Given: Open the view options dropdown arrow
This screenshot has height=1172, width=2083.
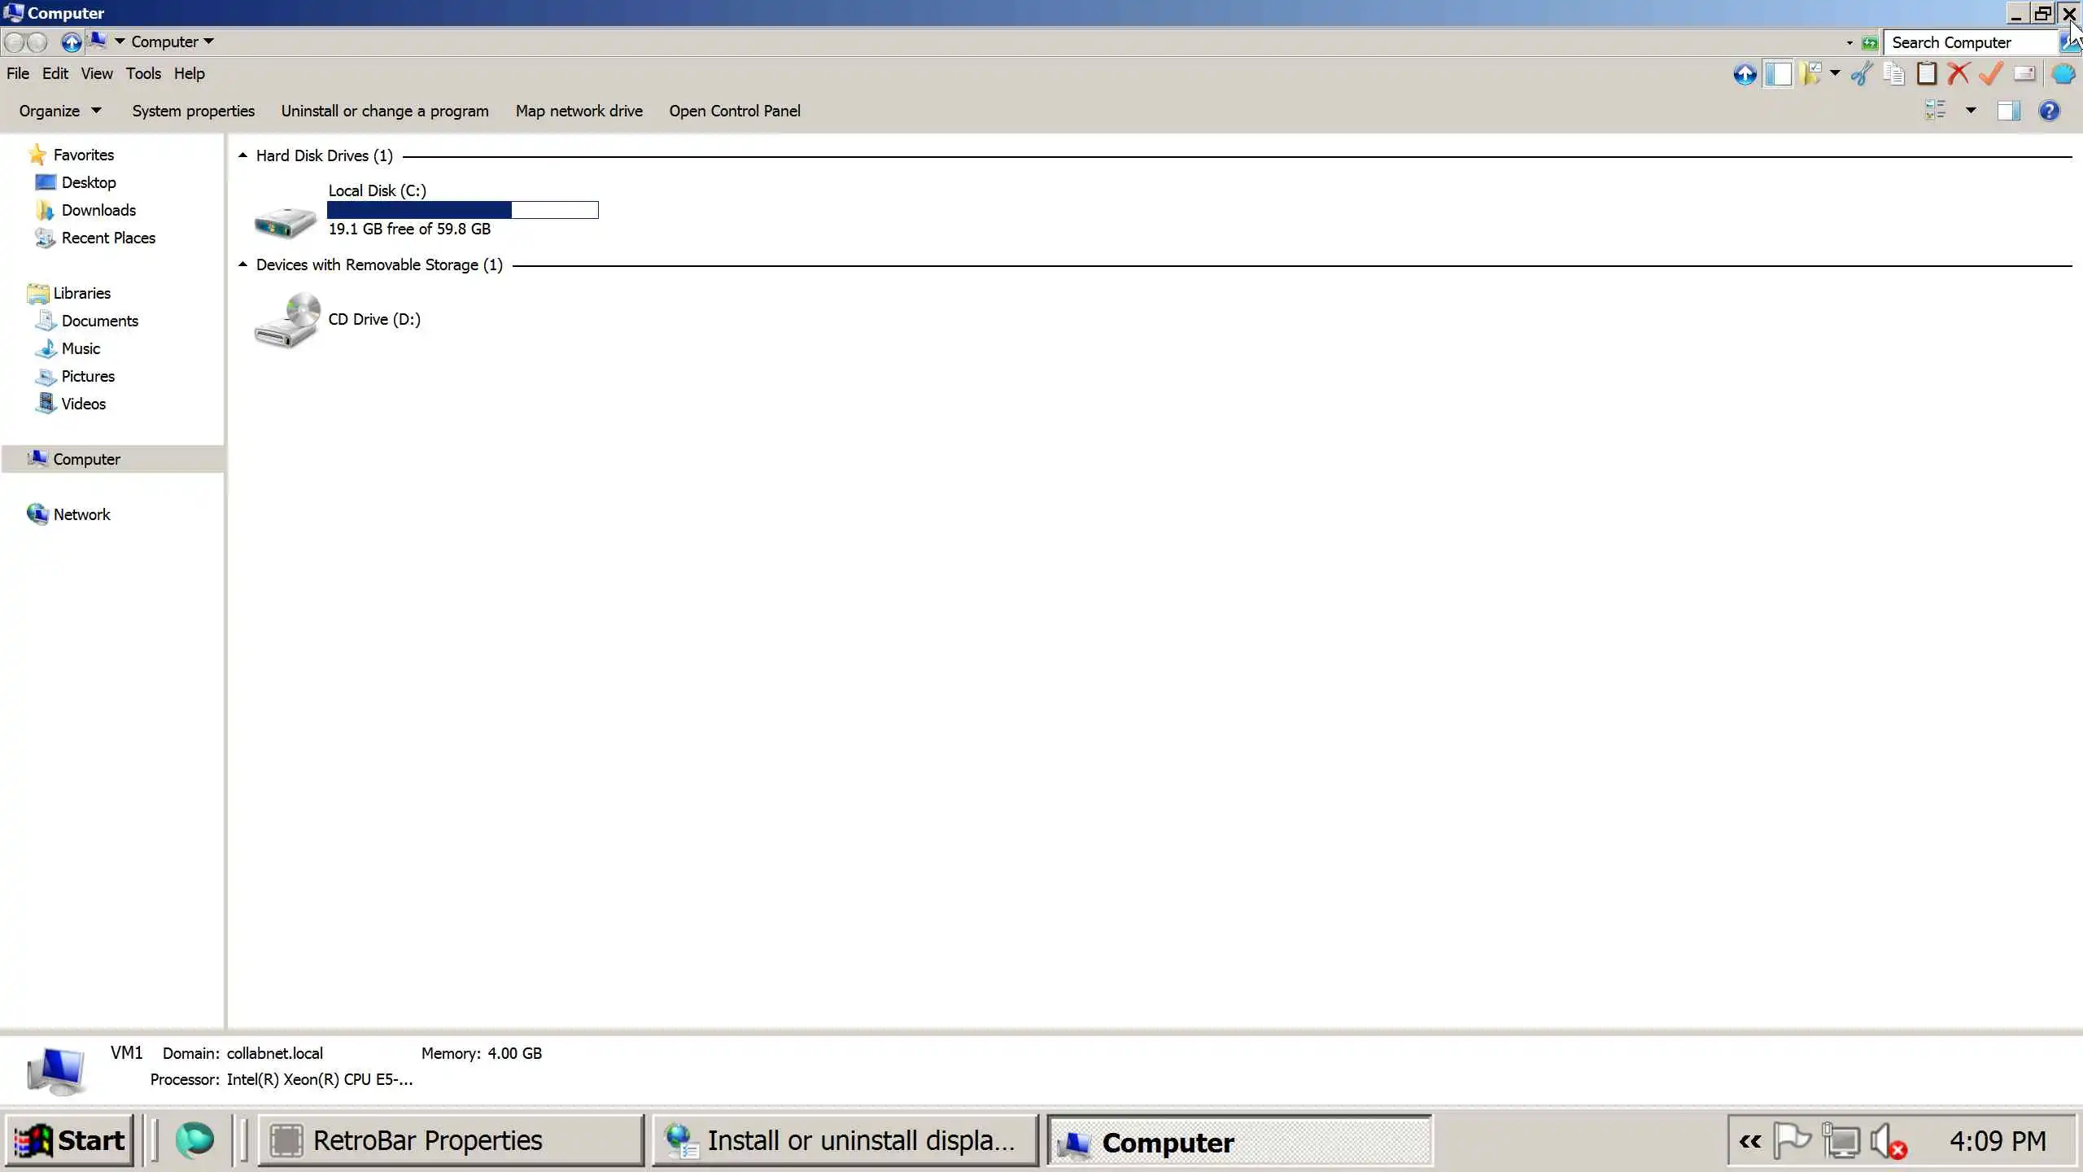Looking at the screenshot, I should [1971, 111].
